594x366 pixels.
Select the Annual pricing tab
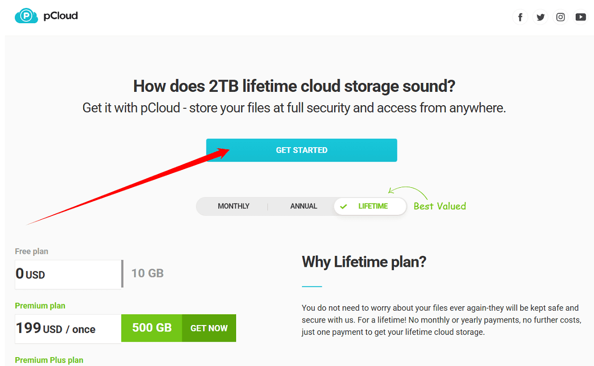(303, 206)
